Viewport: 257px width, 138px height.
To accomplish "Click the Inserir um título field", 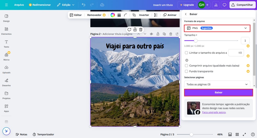I will coord(163,5).
